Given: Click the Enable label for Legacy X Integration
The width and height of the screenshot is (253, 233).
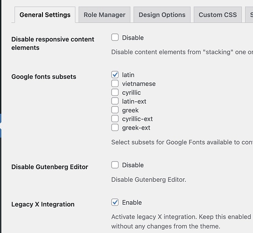Looking at the screenshot, I should click(x=132, y=203).
